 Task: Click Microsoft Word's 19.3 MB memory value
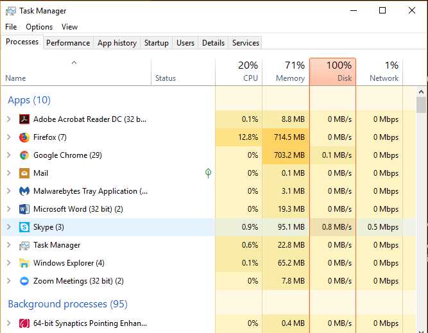coord(291,209)
